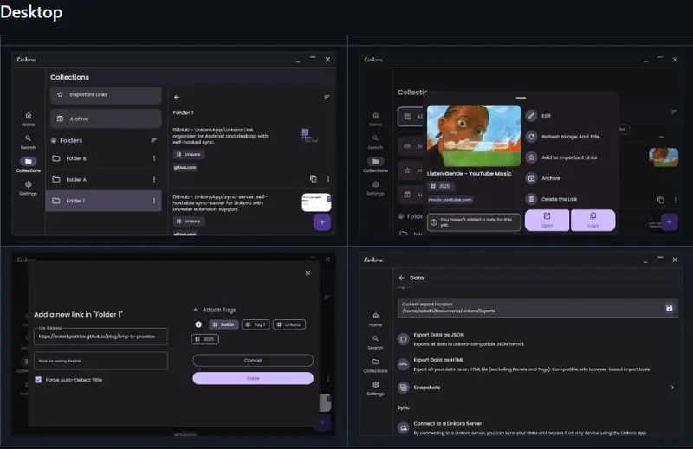Click save icon beside current export location
The height and width of the screenshot is (449, 693).
[x=669, y=308]
